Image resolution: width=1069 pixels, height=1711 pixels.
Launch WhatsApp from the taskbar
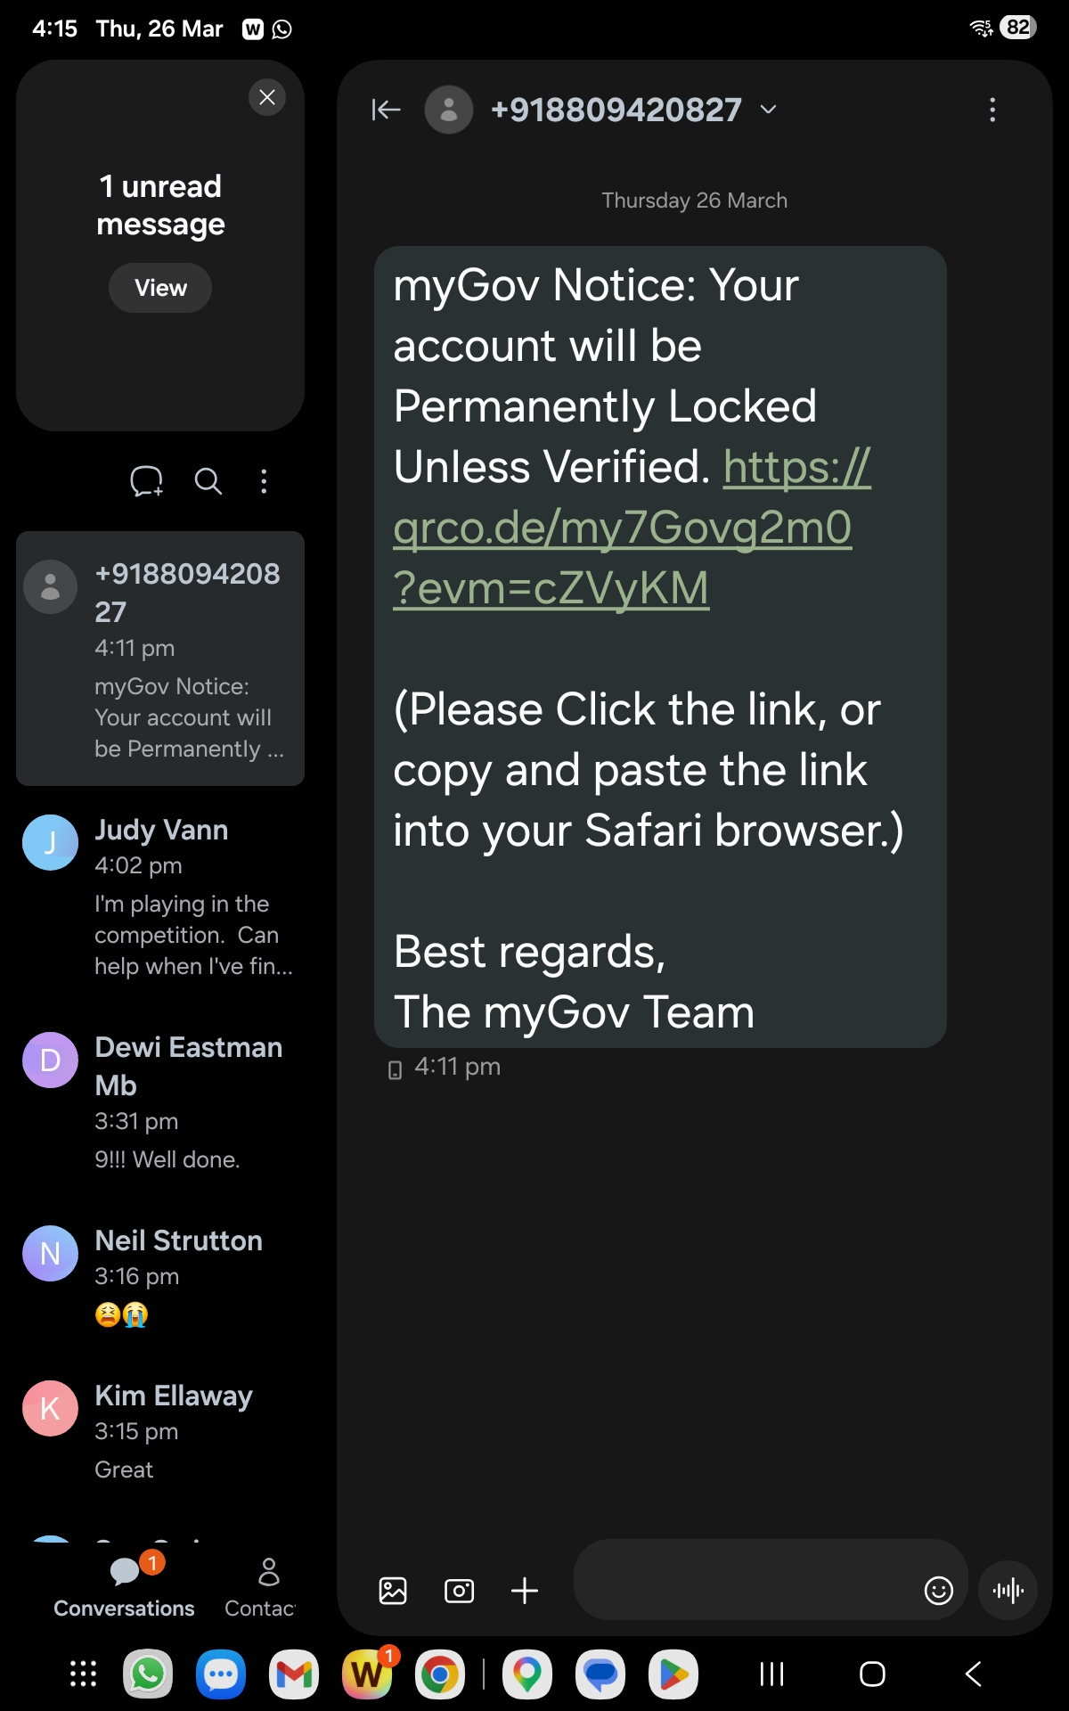pyautogui.click(x=148, y=1674)
